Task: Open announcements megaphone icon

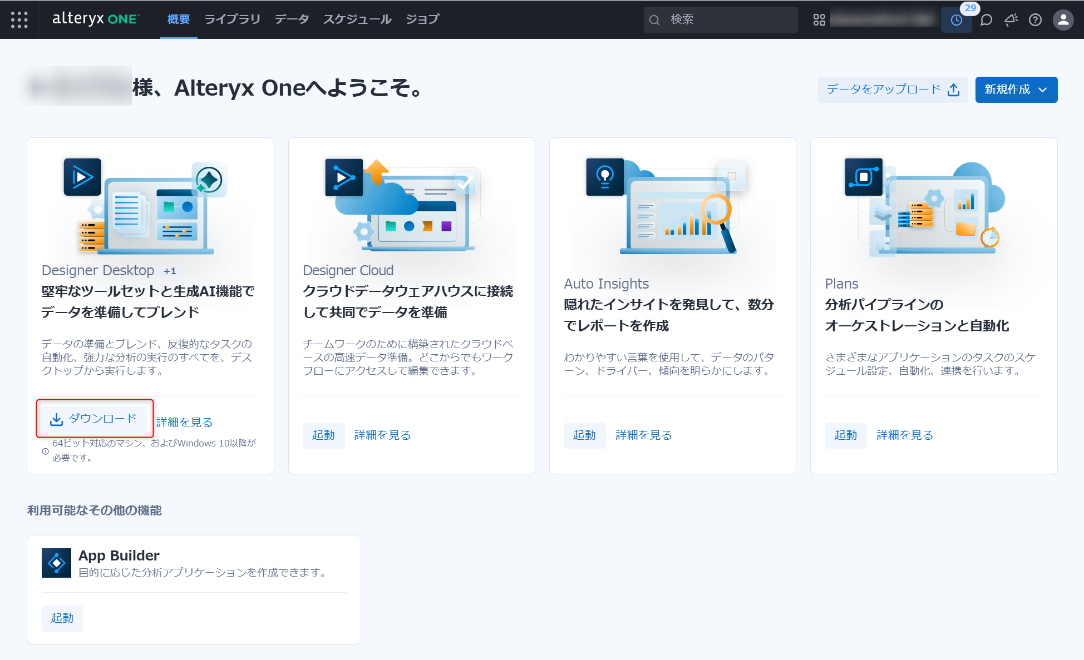Action: [x=1011, y=20]
